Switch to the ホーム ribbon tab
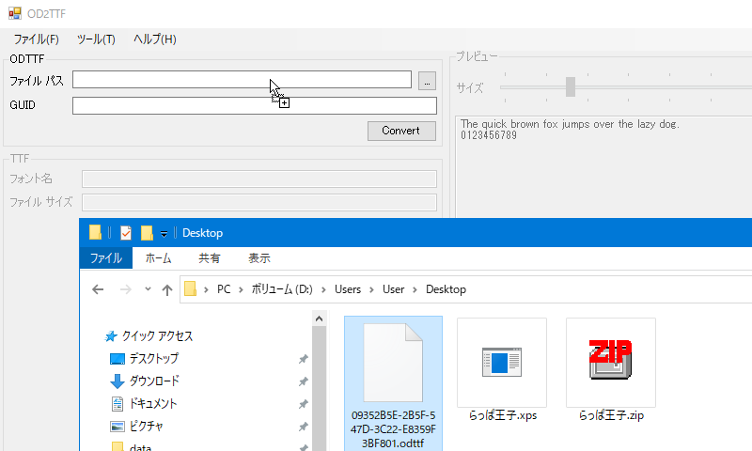752x451 pixels. pos(158,258)
